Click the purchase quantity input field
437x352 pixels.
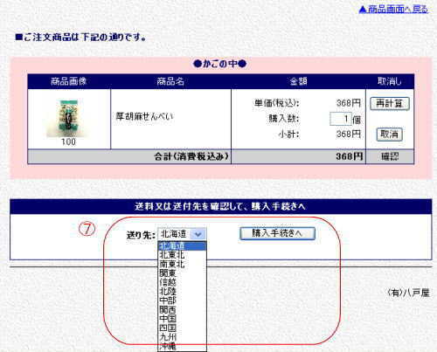coord(340,119)
